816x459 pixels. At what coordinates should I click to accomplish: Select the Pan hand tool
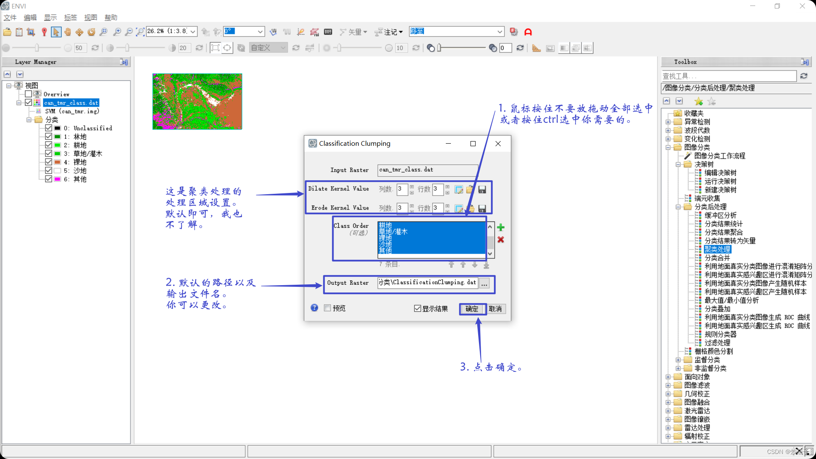tap(68, 32)
